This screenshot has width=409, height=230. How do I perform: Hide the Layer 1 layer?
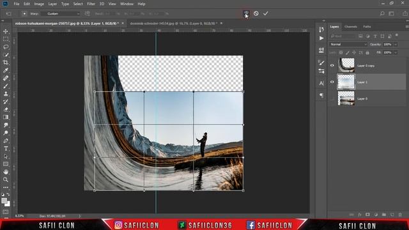(x=332, y=82)
